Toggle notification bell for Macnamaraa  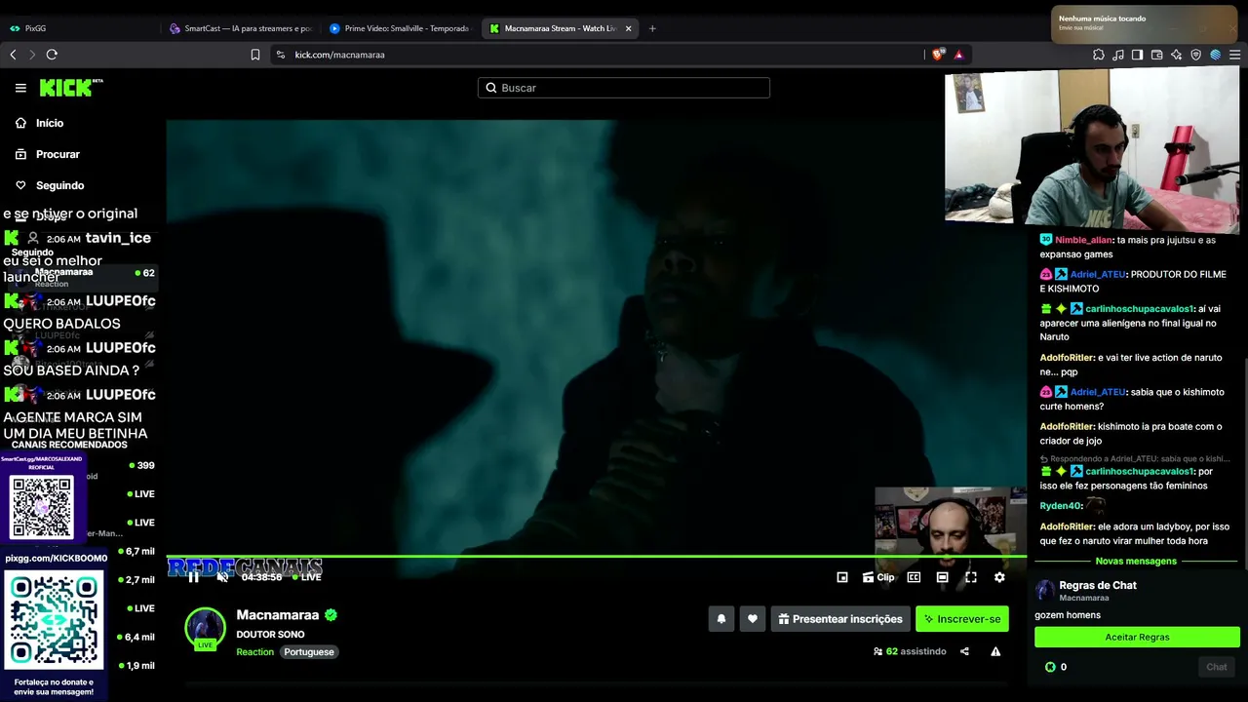point(721,619)
